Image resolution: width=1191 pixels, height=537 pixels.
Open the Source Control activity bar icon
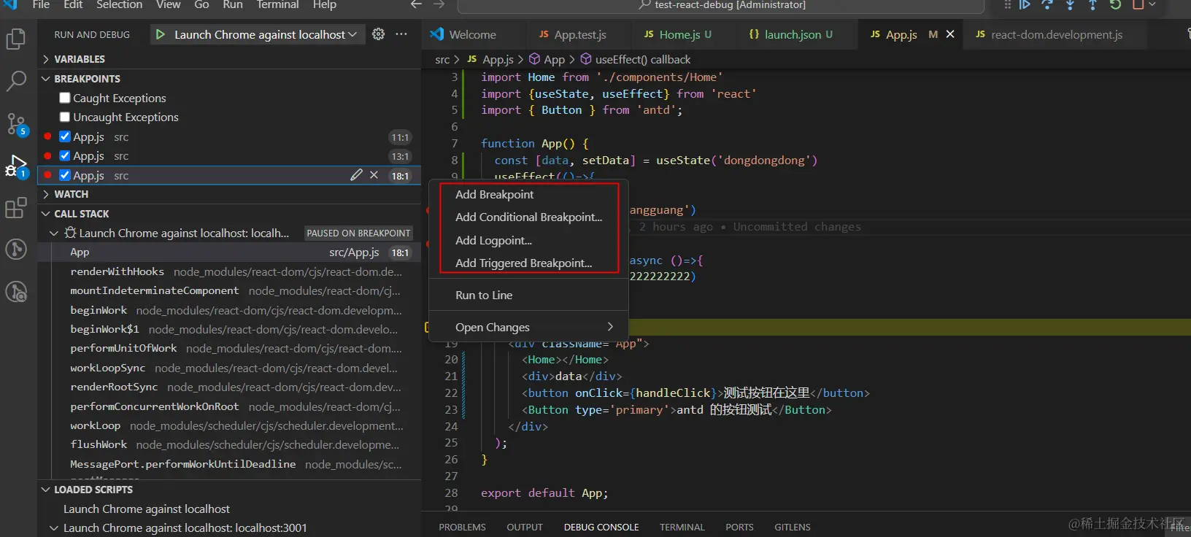click(x=16, y=123)
